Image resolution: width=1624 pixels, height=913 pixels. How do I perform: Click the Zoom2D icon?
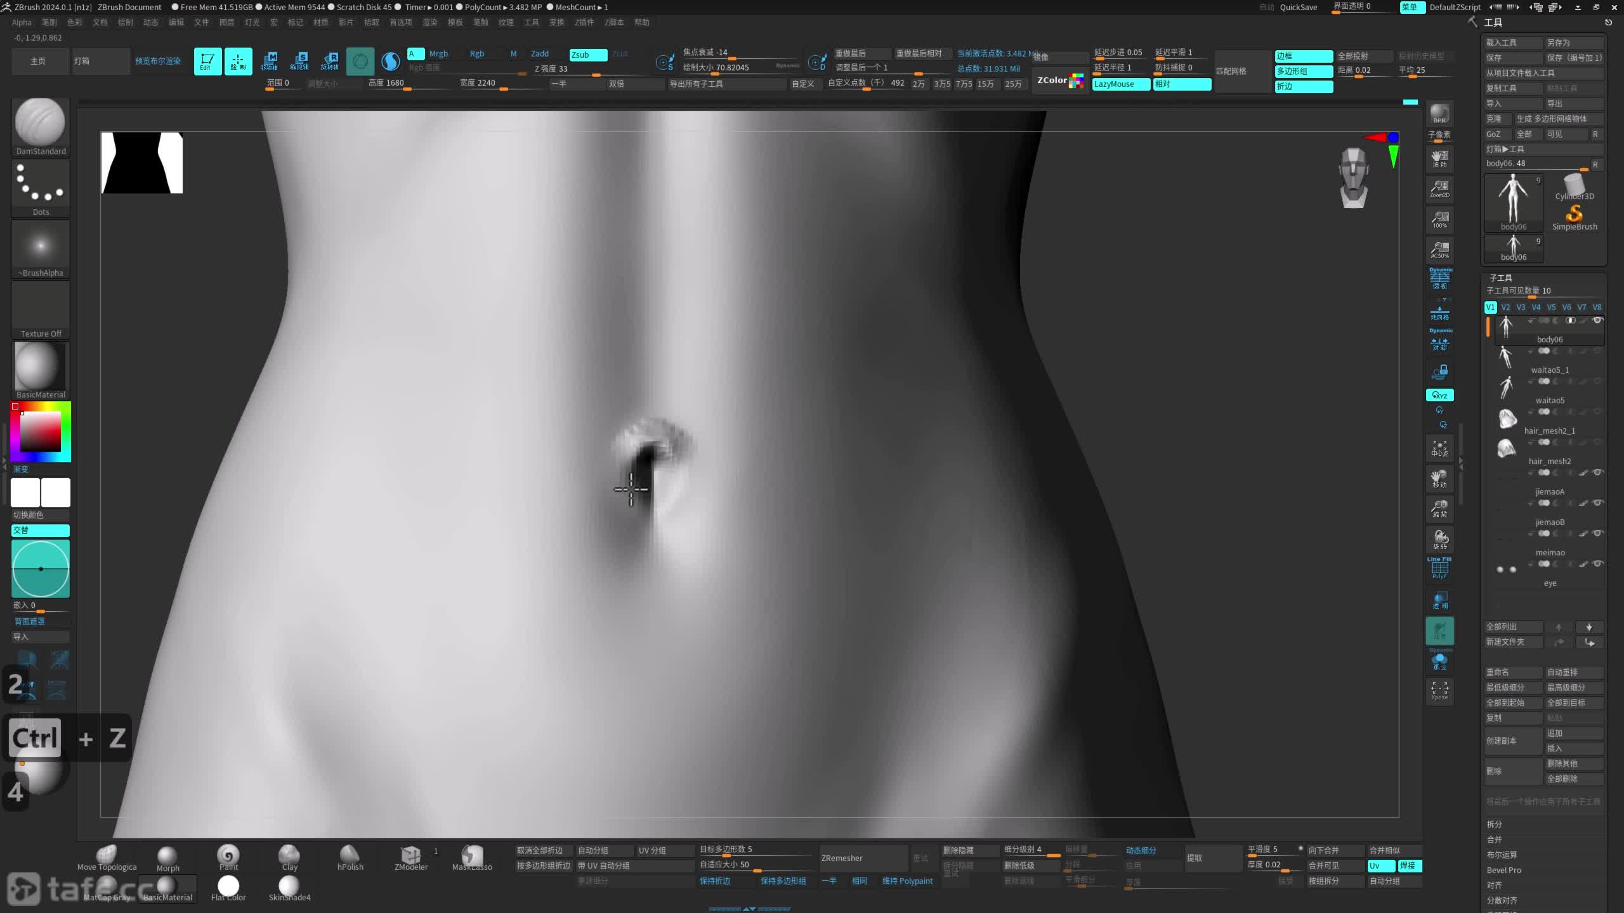(x=1439, y=189)
